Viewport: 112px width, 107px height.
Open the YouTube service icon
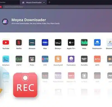(x=6, y=42)
